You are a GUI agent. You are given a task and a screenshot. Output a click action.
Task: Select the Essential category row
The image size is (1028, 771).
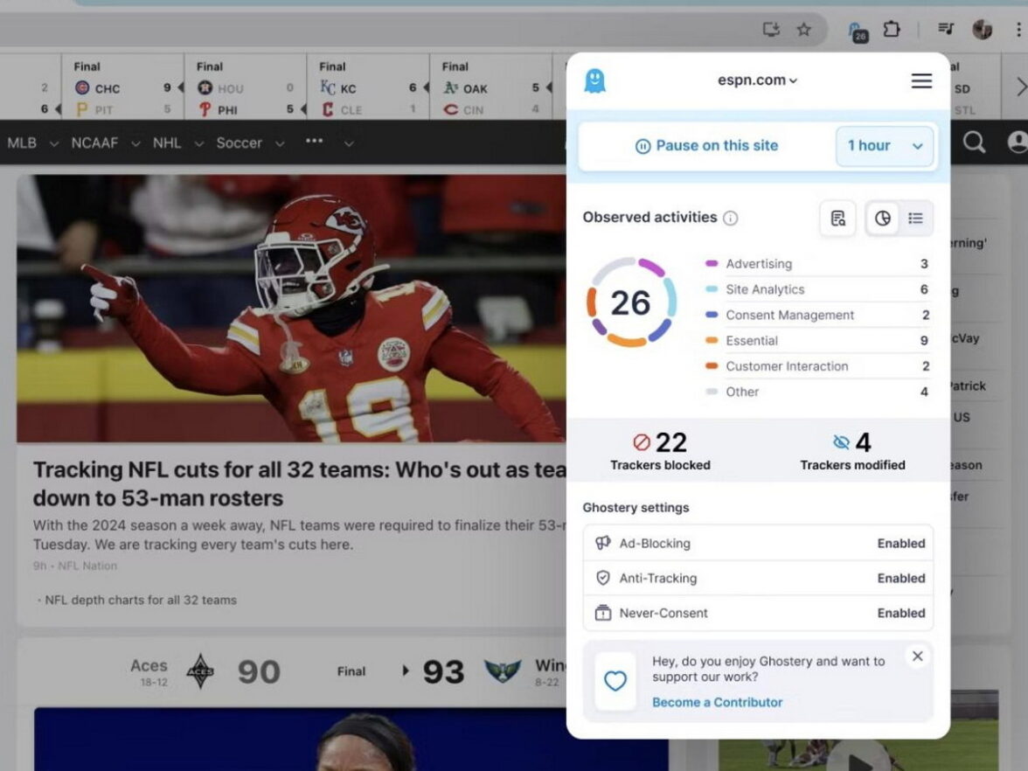click(x=816, y=340)
